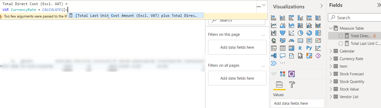
Task: Add a Waterfall chart visual
Action: pyautogui.click(x=274, y=33)
